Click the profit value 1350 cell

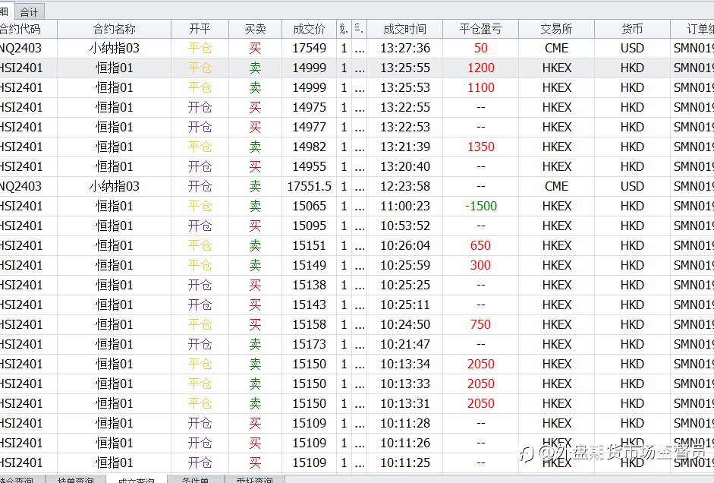pos(480,147)
